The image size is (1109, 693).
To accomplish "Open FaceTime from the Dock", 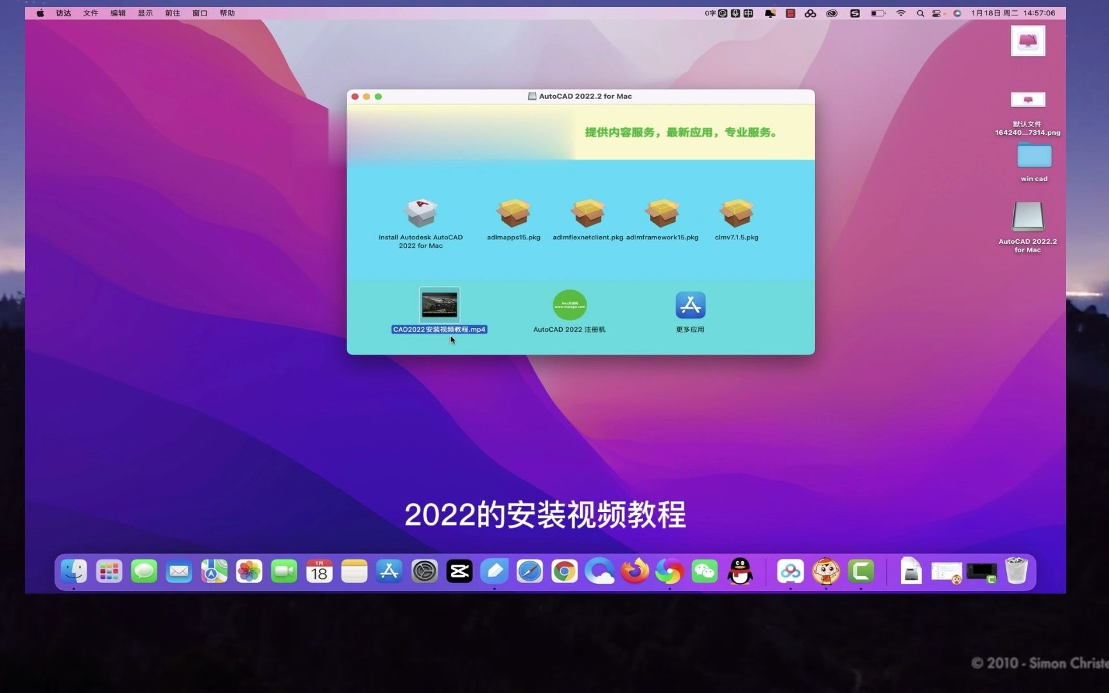I will (284, 571).
